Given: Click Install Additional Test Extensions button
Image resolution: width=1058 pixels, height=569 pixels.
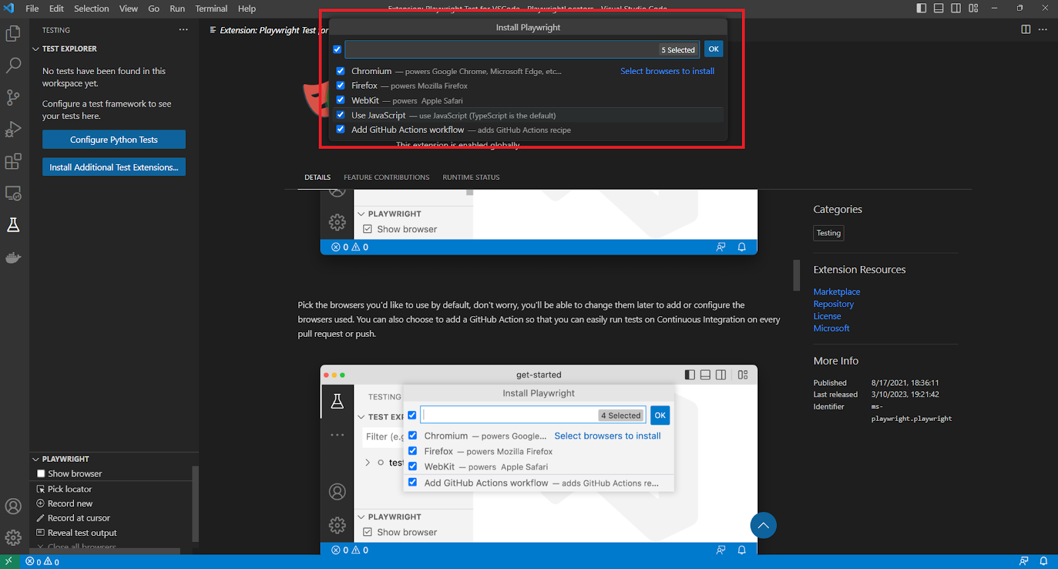Looking at the screenshot, I should (114, 167).
